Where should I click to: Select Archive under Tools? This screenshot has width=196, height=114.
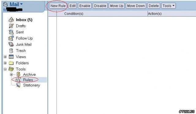point(29,74)
